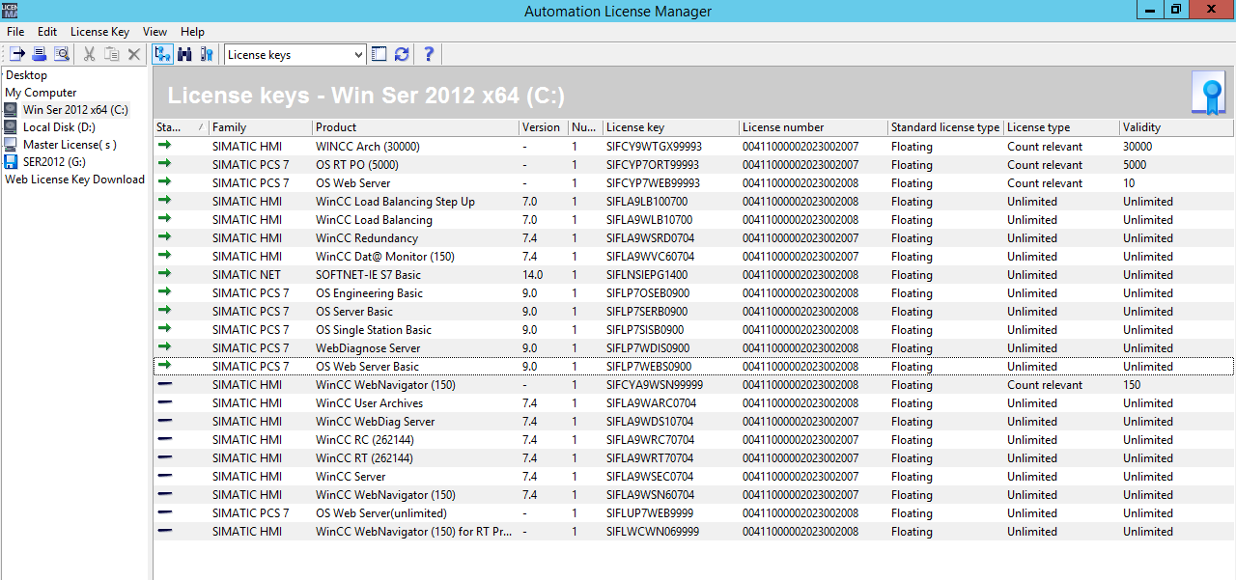Click the print toolbar icon

(x=40, y=54)
